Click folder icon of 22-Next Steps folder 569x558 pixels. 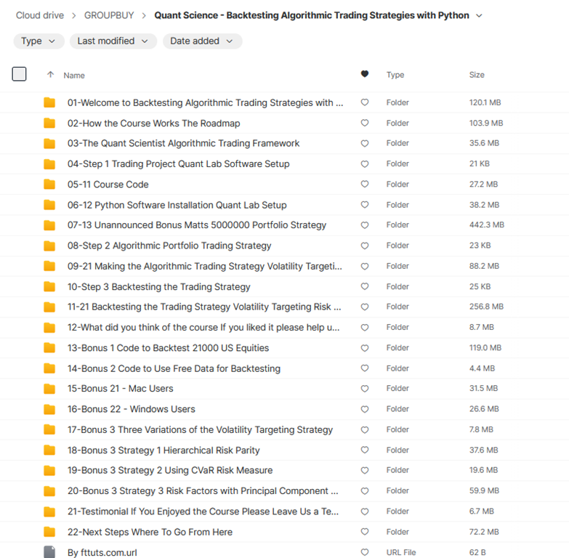(x=49, y=532)
